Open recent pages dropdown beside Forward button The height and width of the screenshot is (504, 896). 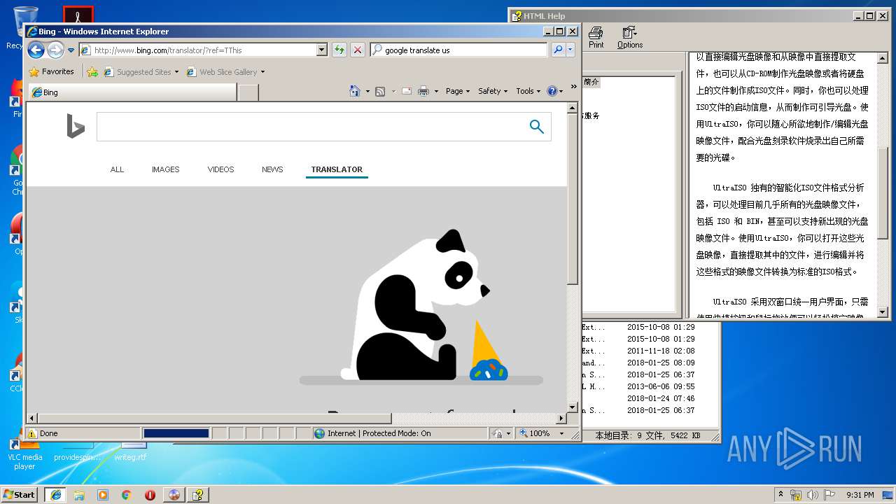click(71, 50)
